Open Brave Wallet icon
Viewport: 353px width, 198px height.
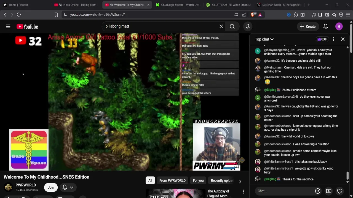pos(327,15)
